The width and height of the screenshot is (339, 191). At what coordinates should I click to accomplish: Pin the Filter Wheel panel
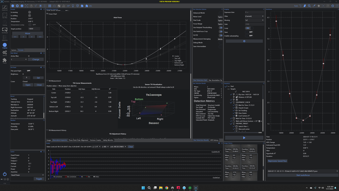41,53
